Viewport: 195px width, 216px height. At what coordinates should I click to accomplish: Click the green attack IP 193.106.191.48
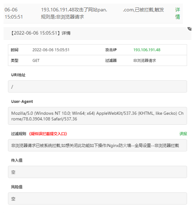click(x=147, y=50)
